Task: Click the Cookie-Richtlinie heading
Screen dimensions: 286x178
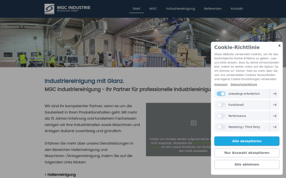Action: [237, 47]
